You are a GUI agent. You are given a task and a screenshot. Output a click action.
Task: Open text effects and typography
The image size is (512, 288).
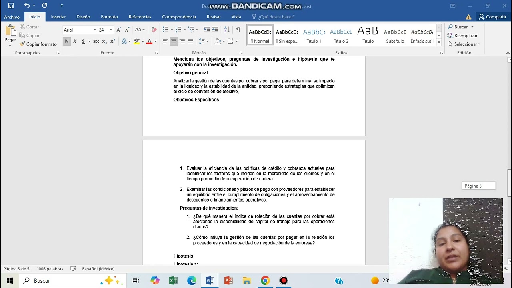(124, 41)
